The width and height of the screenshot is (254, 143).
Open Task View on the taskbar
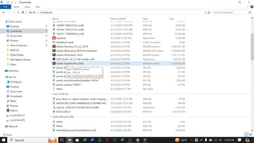click(62, 140)
